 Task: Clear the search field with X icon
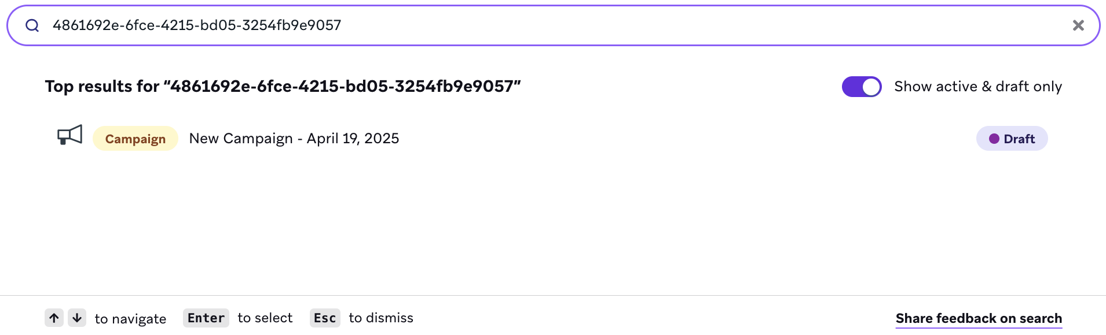(1078, 25)
